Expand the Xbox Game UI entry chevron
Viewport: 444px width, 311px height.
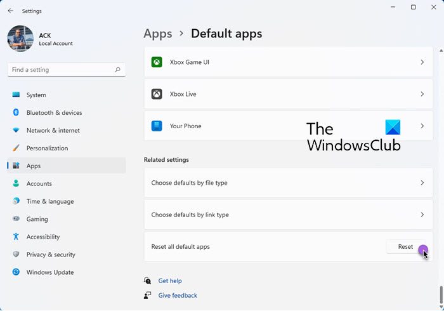pyautogui.click(x=422, y=62)
